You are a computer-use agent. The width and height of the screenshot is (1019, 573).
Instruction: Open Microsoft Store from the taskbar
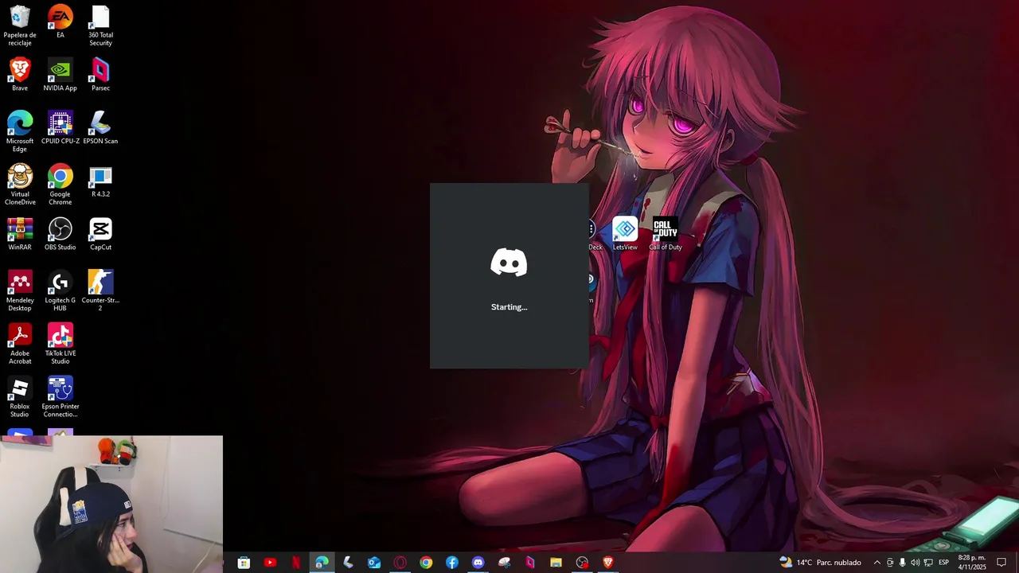pyautogui.click(x=244, y=563)
